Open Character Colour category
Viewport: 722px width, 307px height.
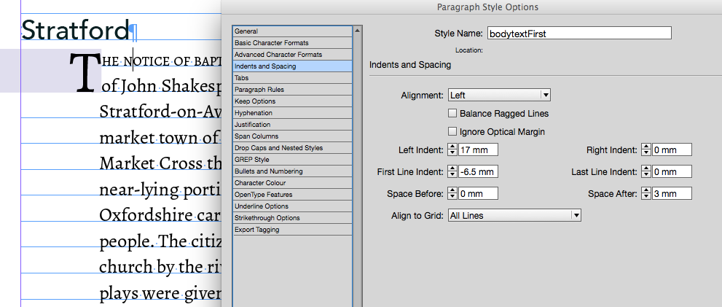[x=293, y=182]
